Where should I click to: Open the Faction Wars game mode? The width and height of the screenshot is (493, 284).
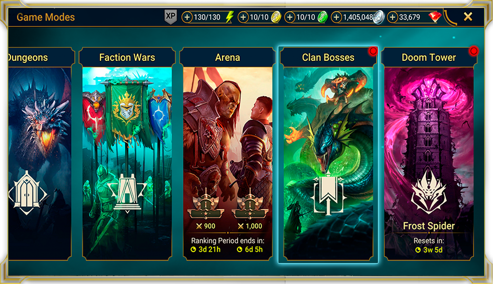coord(127,154)
